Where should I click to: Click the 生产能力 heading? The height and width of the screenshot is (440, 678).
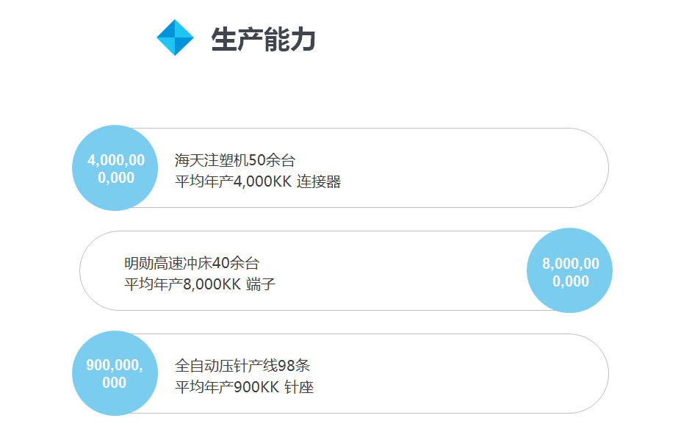click(x=263, y=39)
